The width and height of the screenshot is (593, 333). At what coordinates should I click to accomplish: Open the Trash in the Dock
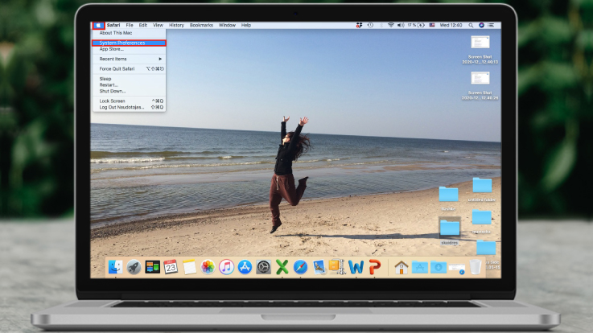476,266
